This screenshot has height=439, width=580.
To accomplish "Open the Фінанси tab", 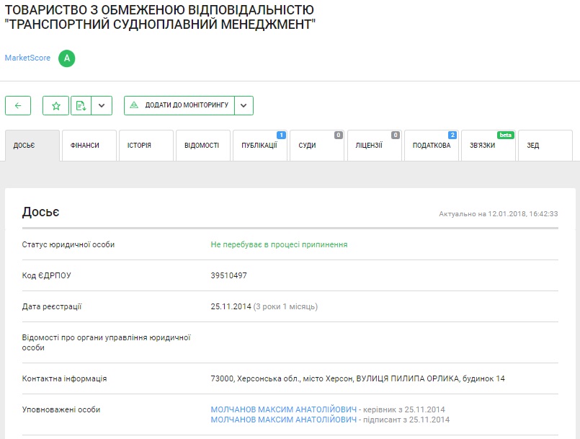I will click(x=88, y=145).
